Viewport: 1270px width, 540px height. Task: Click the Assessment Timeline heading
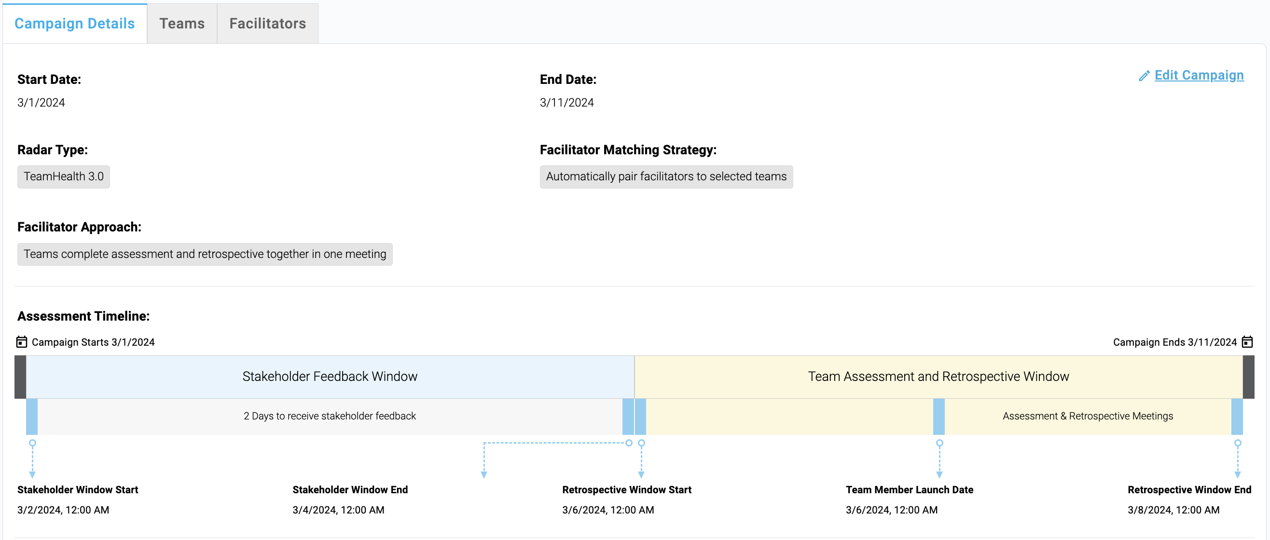(x=83, y=316)
